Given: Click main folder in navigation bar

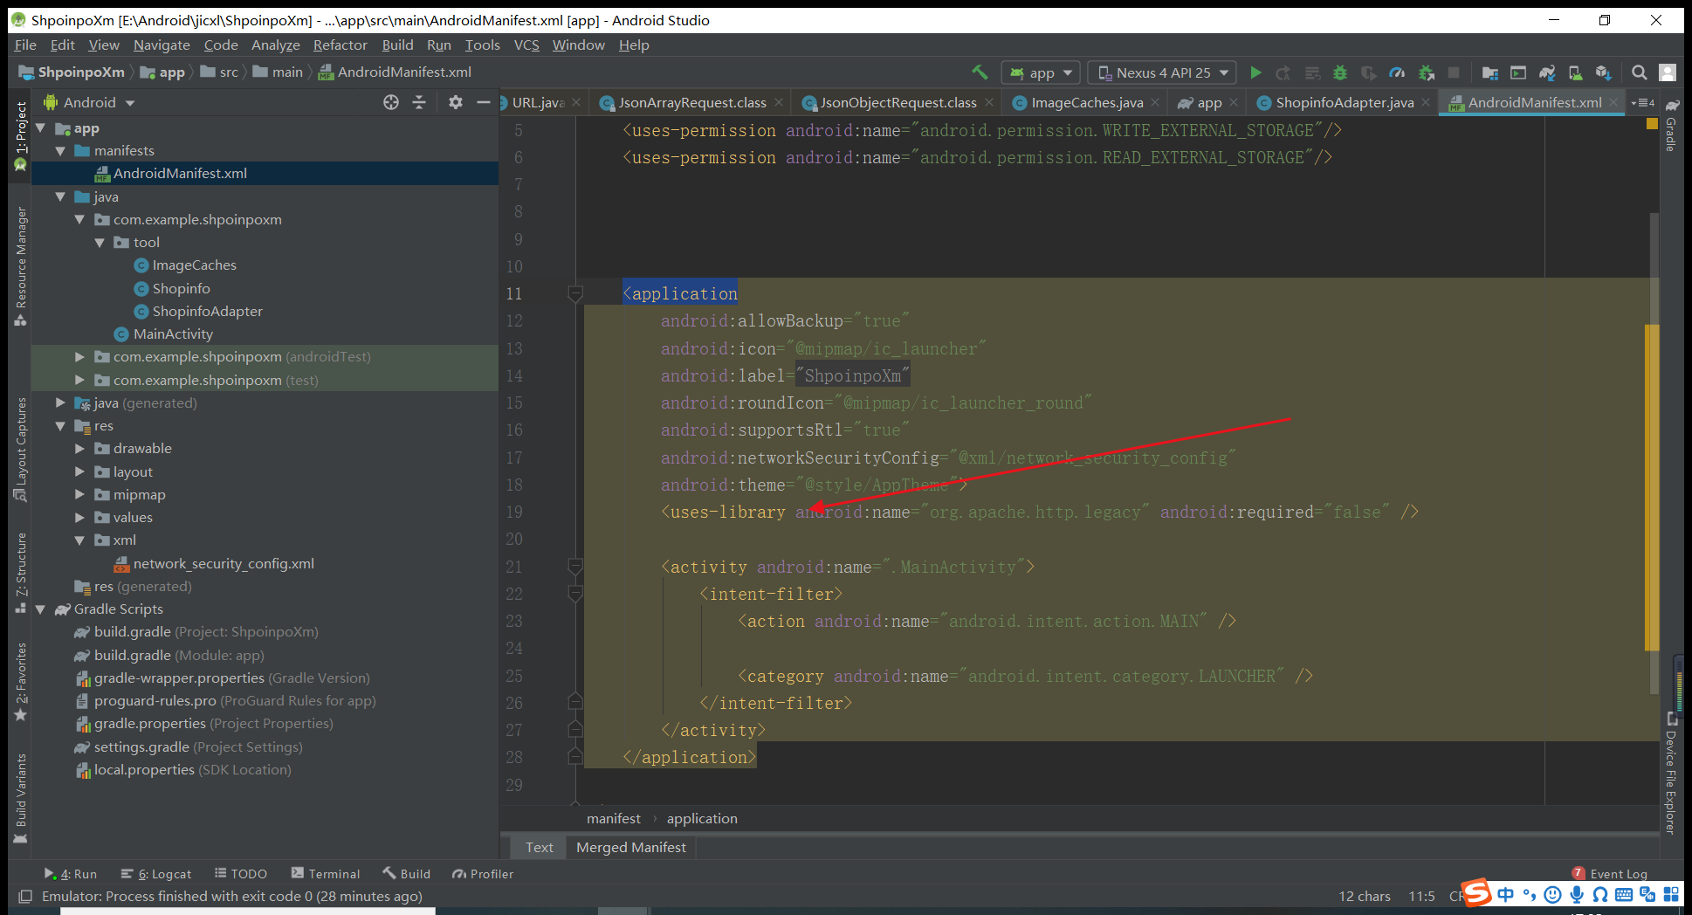Looking at the screenshot, I should pos(279,72).
